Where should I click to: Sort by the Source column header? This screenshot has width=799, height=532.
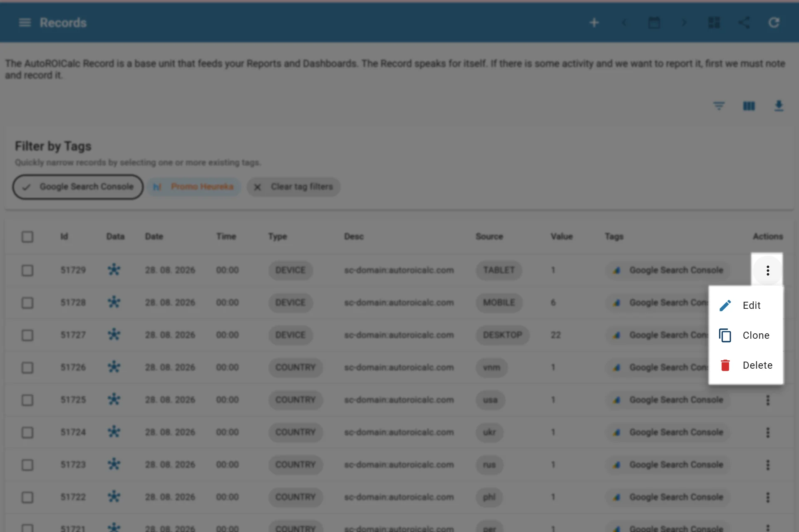489,236
